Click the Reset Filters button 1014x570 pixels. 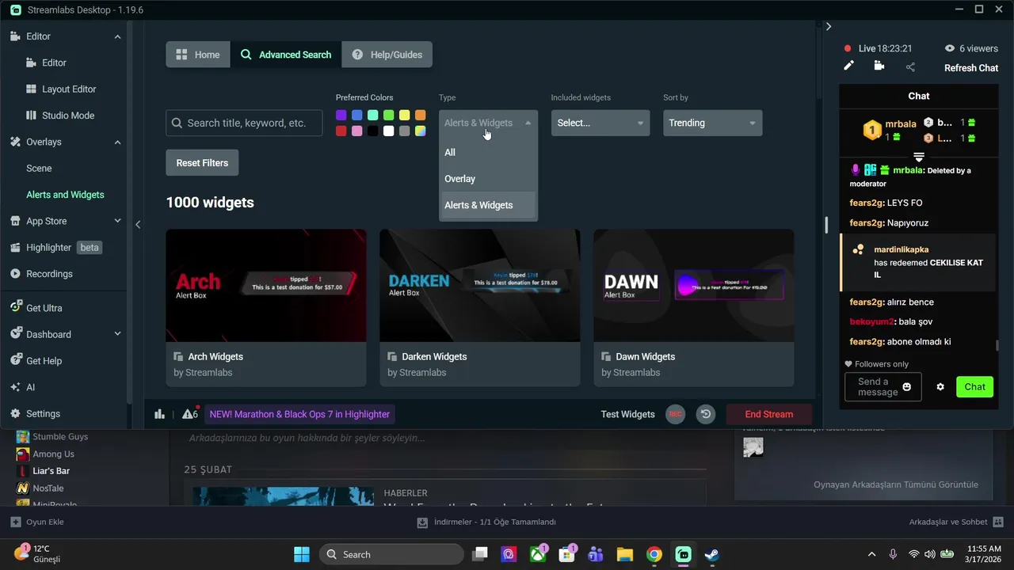202,163
